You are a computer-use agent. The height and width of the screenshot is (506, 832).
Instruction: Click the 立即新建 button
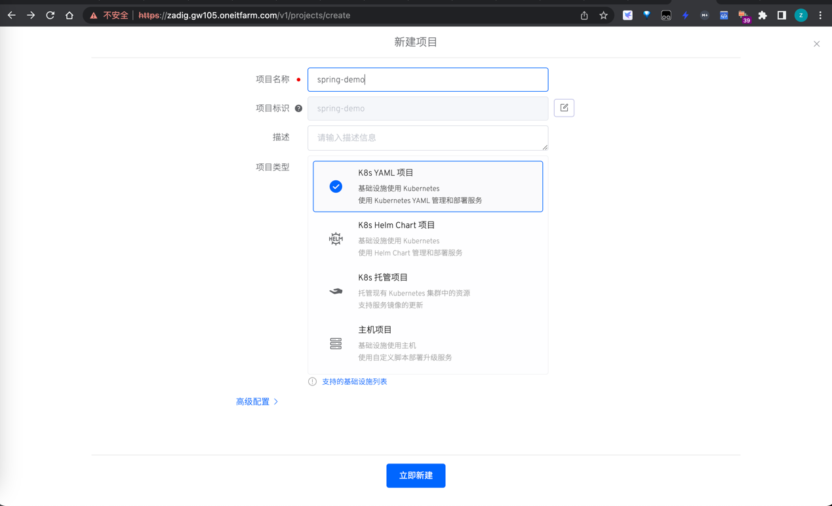[416, 475]
